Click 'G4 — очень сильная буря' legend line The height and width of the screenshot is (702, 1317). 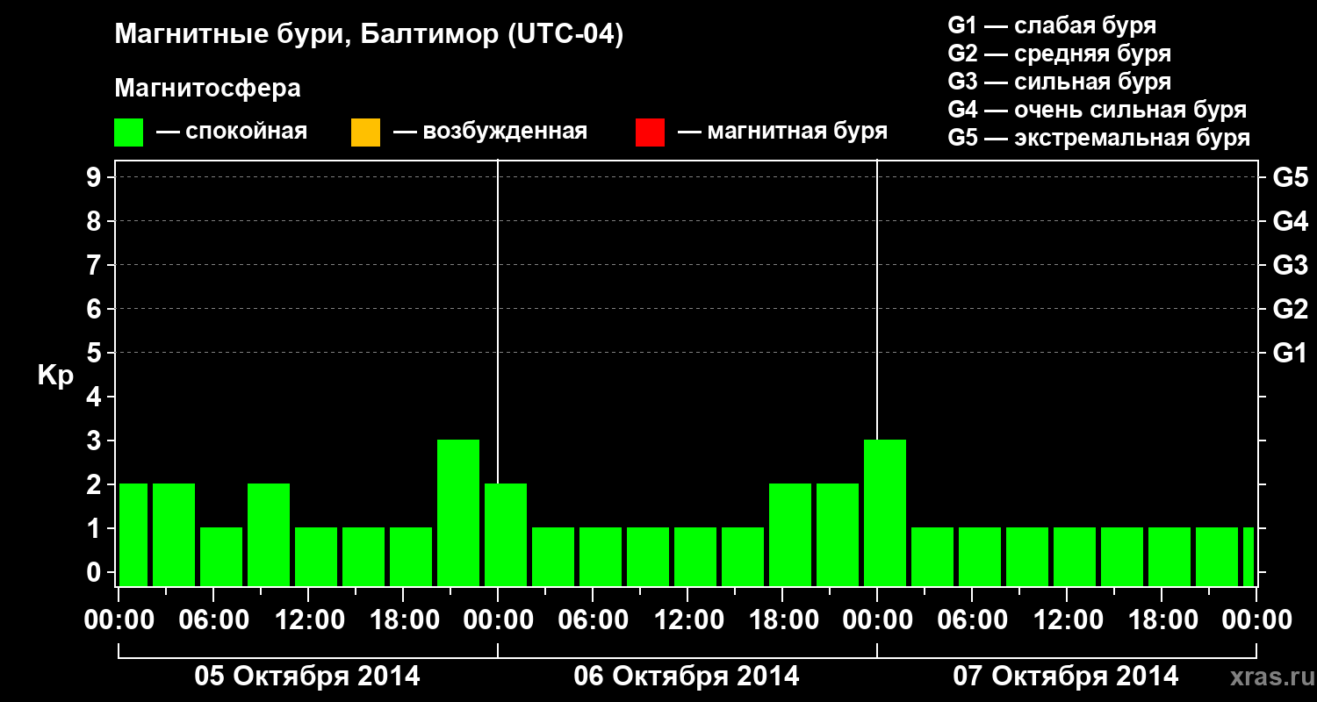pos(1097,110)
